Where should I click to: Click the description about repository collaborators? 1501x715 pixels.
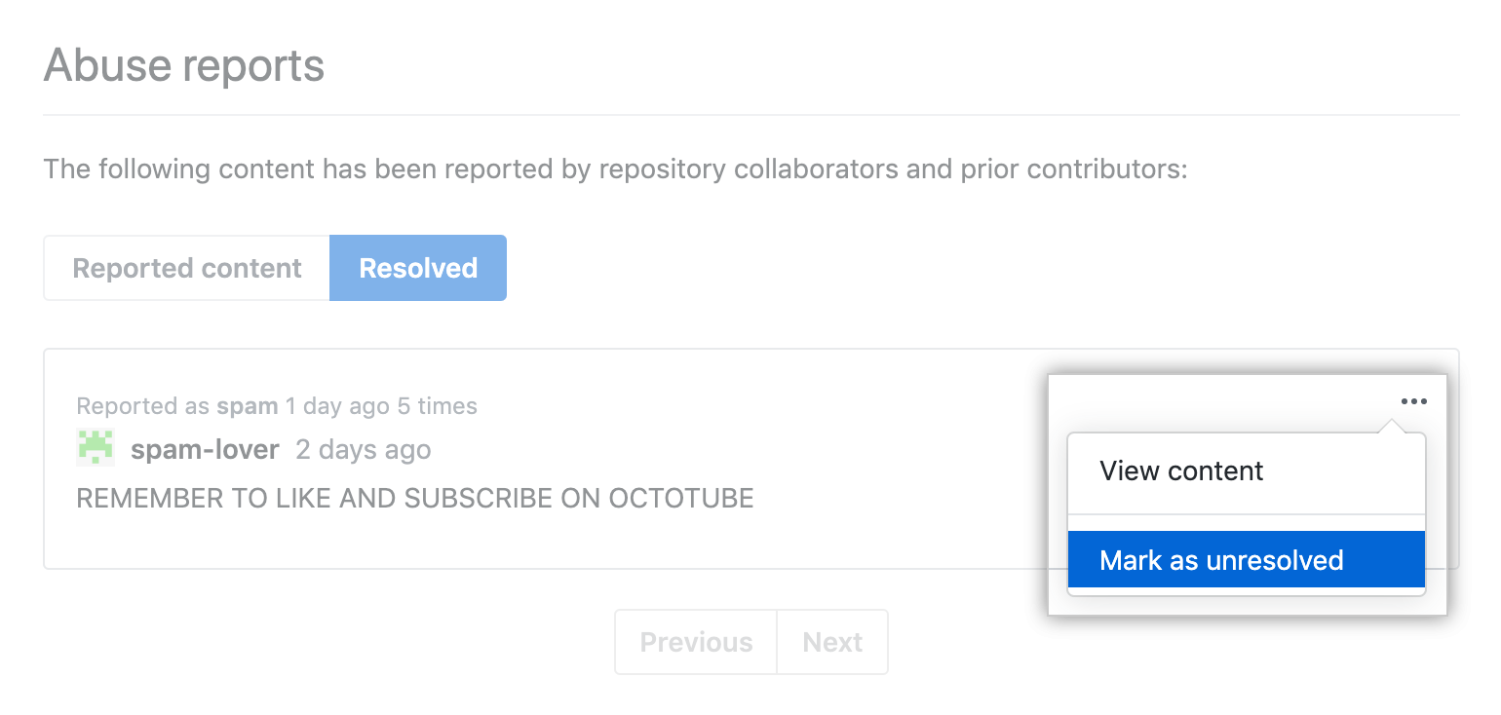pos(615,169)
